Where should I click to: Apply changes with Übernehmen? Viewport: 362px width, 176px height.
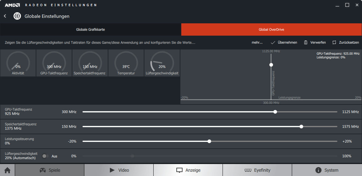[284, 42]
